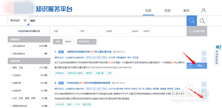This screenshot has width=222, height=108.
Task: Click the PKU tag in result 1
Action: tap(105, 57)
